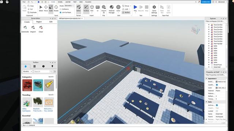Screen dimensions: 234x131
Task: Click the Filter workspace field
Action: click(x=216, y=21)
